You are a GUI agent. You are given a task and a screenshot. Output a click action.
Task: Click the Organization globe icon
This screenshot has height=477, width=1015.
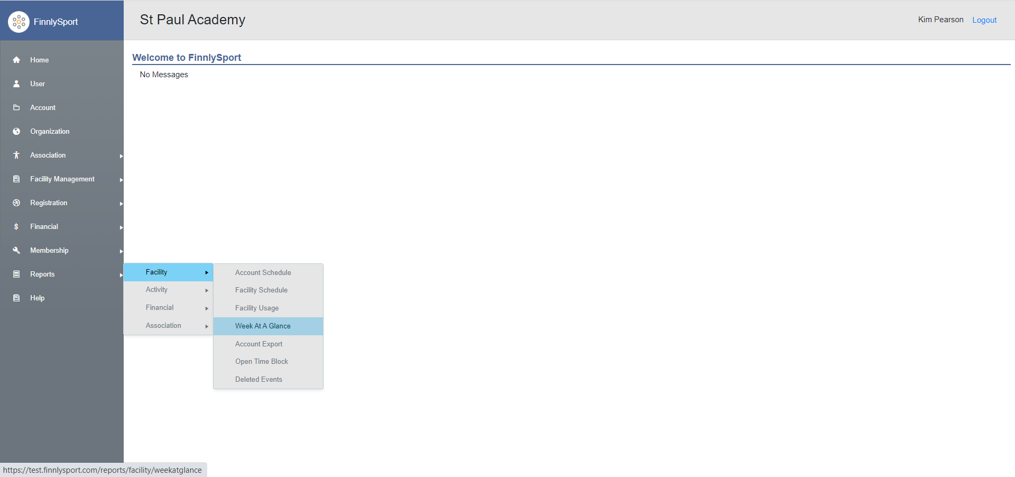pyautogui.click(x=16, y=131)
